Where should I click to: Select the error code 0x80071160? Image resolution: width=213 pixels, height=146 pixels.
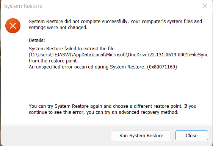(162, 67)
